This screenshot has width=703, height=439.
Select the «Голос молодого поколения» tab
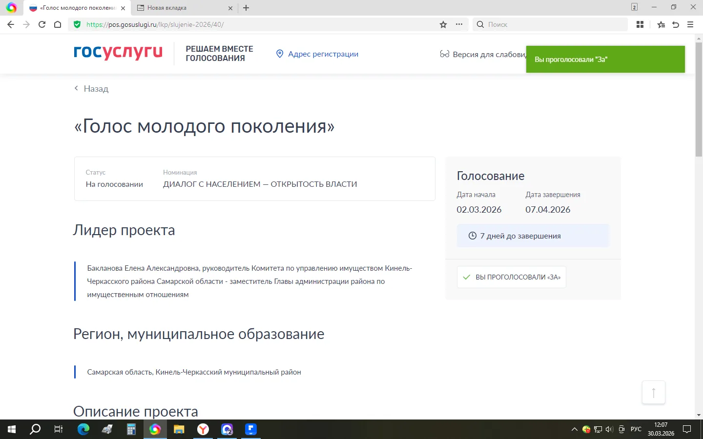(x=77, y=8)
